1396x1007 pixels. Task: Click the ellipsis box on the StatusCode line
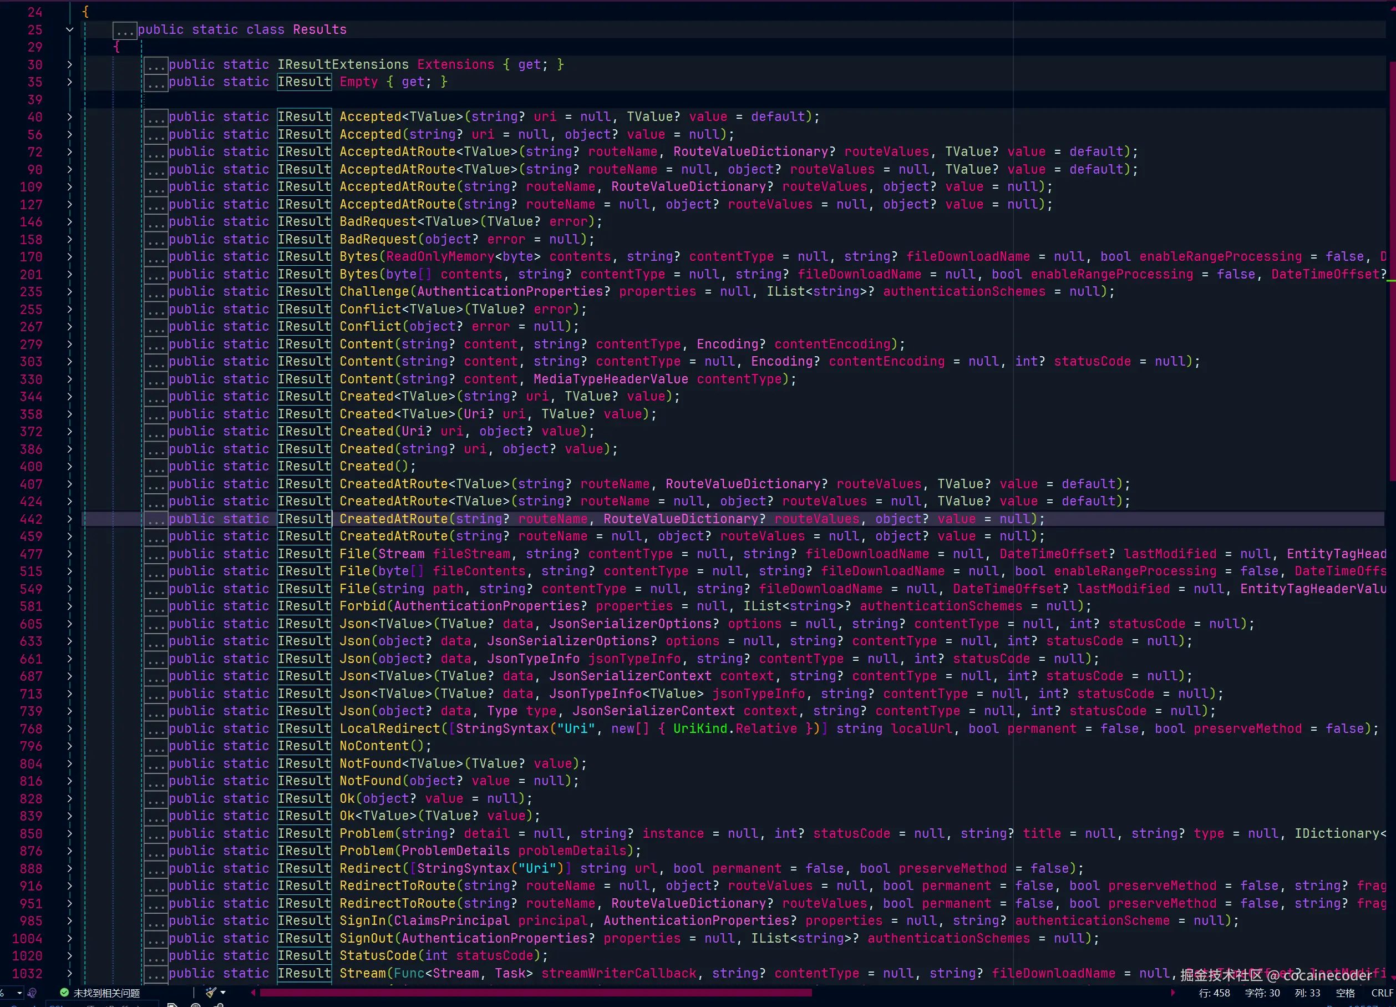156,955
